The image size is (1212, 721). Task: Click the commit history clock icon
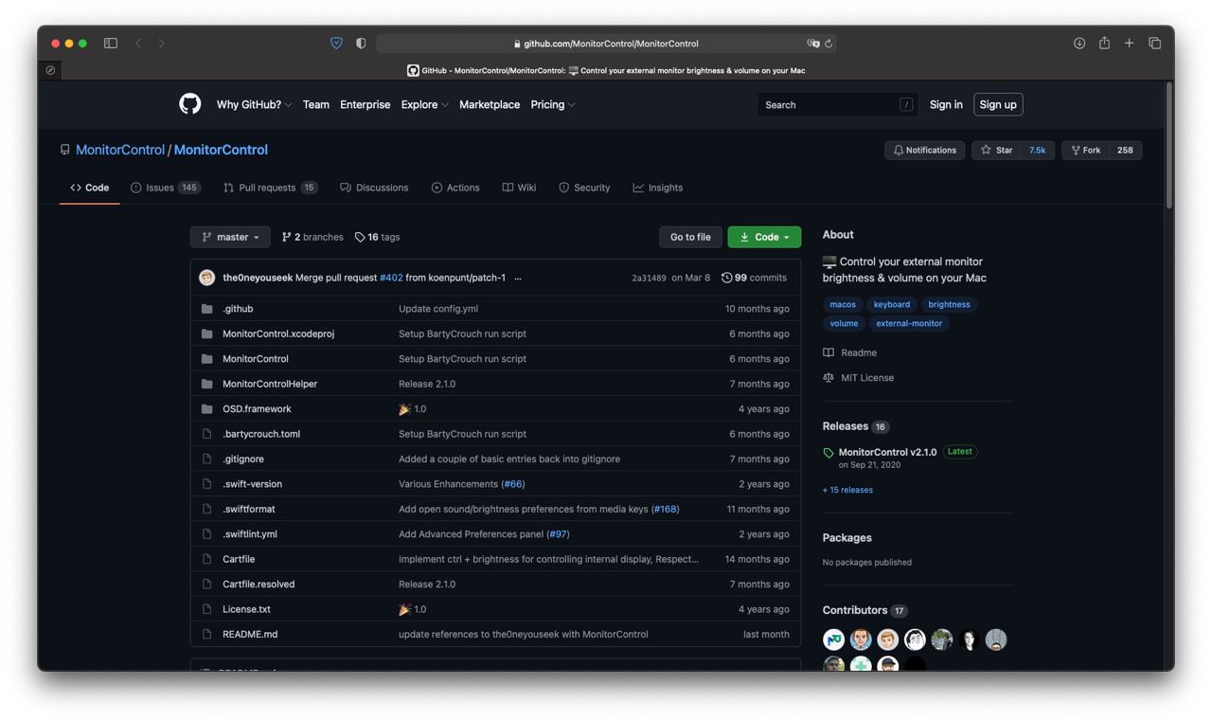[726, 278]
